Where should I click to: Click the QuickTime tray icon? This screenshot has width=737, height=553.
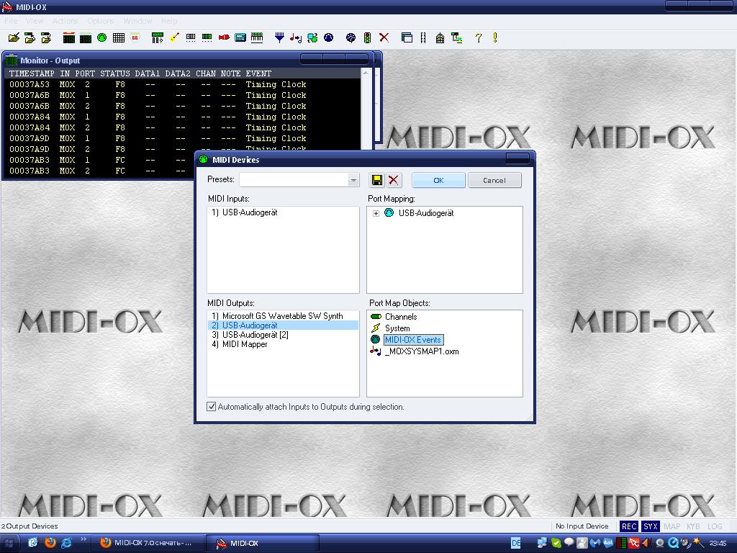pos(673,543)
